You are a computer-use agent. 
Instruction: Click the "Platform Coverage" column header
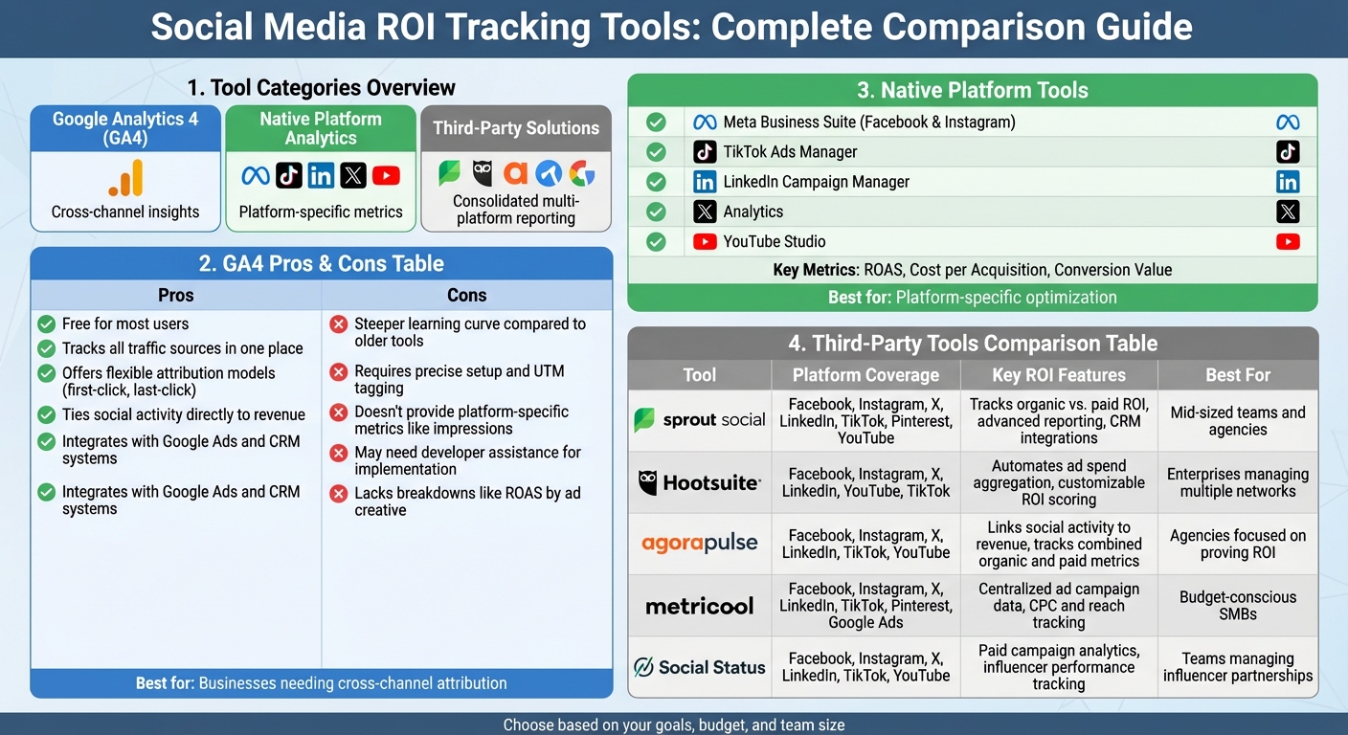[865, 375]
